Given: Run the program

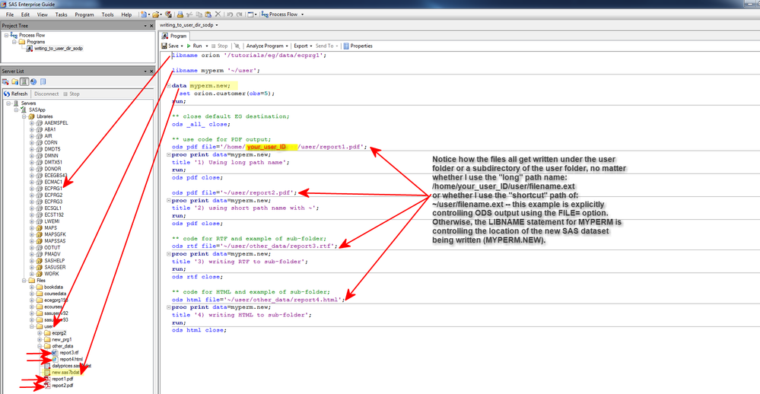Looking at the screenshot, I should pyautogui.click(x=194, y=46).
